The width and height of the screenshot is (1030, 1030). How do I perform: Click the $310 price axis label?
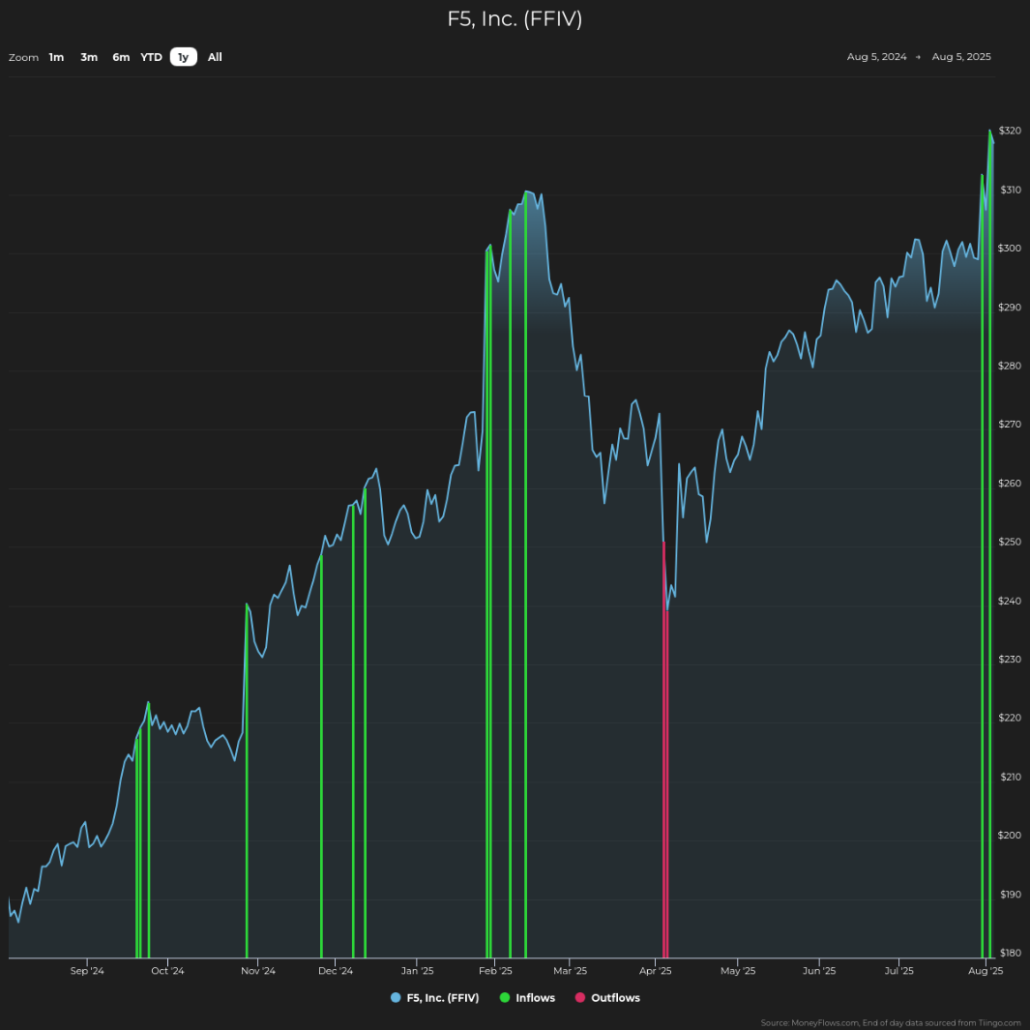1011,190
